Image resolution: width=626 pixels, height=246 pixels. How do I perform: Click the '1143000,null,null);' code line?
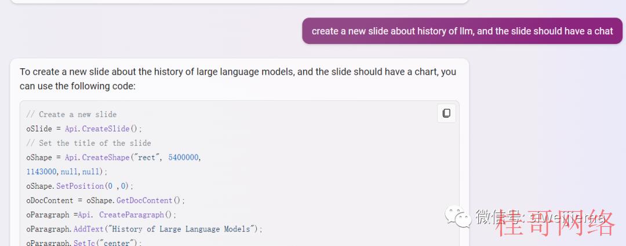click(67, 172)
